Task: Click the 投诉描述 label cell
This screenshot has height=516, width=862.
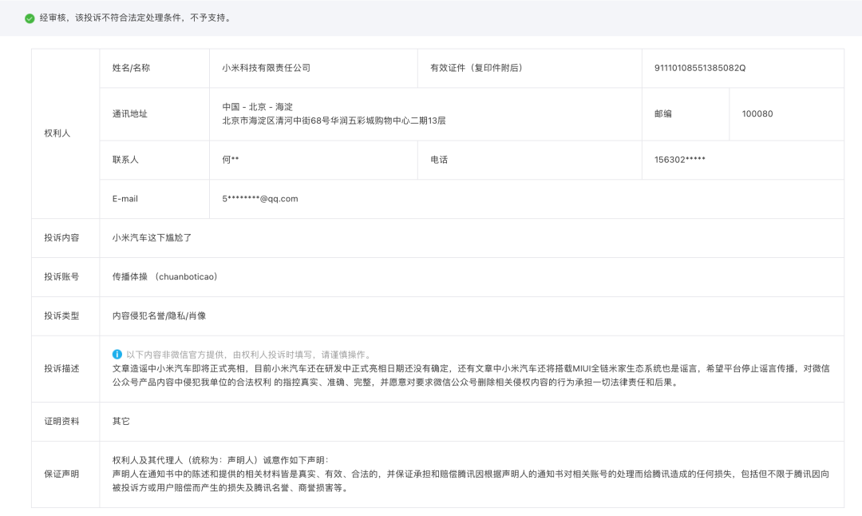Action: click(65, 369)
